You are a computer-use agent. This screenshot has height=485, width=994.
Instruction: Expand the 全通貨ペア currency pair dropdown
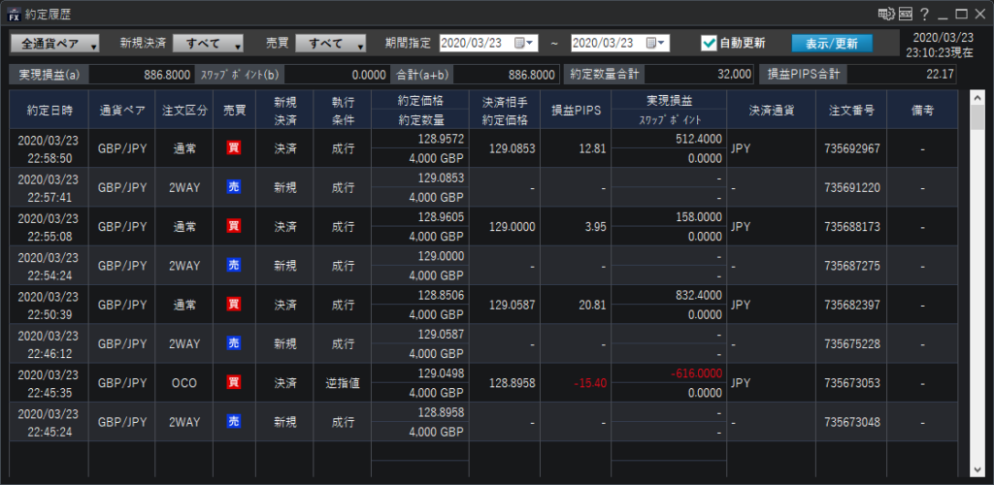54,44
